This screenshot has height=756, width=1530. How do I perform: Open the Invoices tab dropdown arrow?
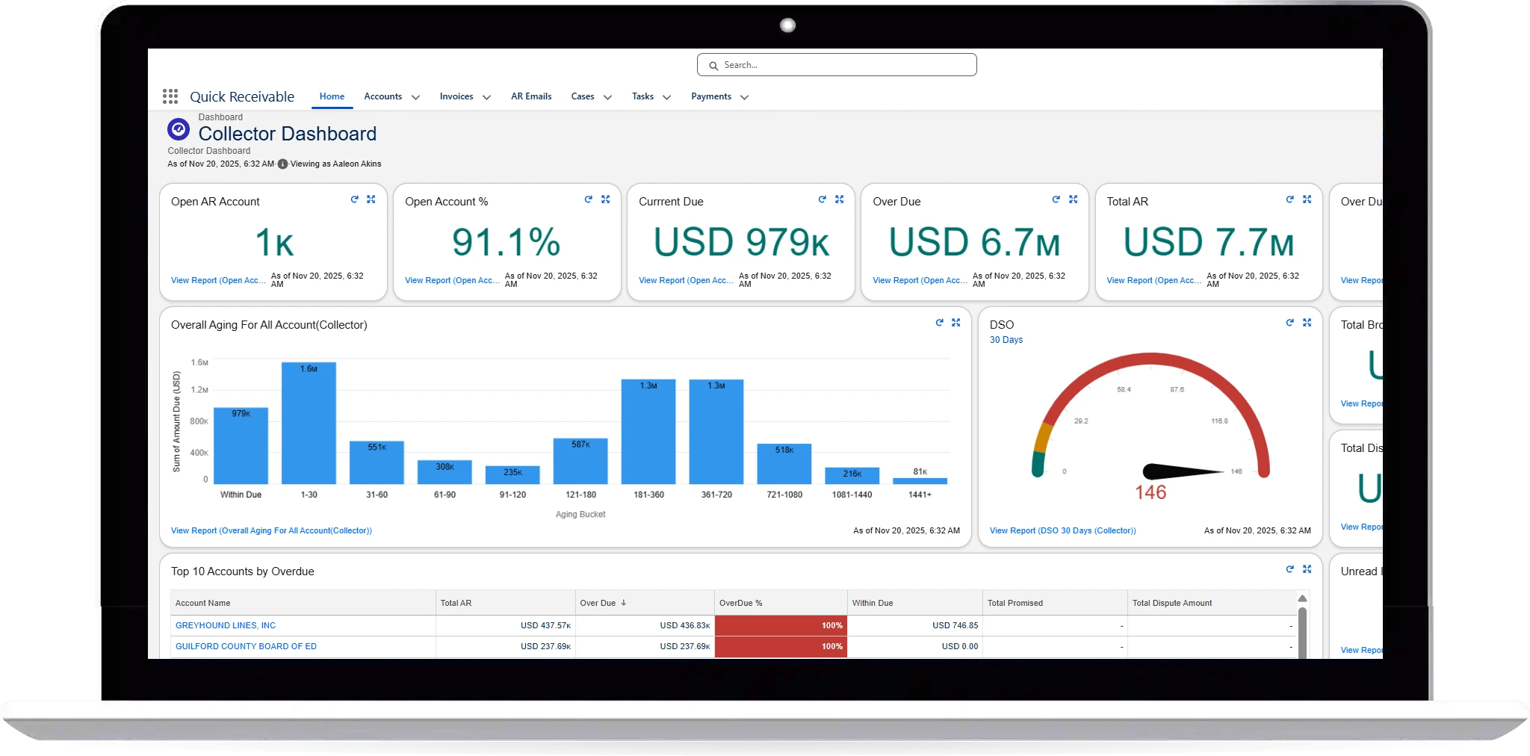pos(486,97)
